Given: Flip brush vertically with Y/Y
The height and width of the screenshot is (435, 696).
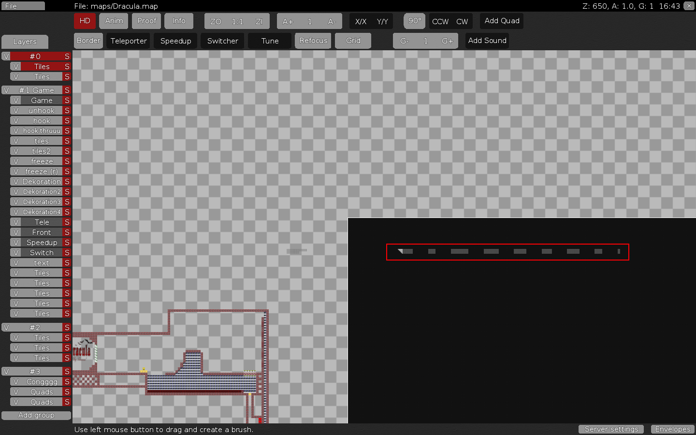Looking at the screenshot, I should pyautogui.click(x=382, y=21).
